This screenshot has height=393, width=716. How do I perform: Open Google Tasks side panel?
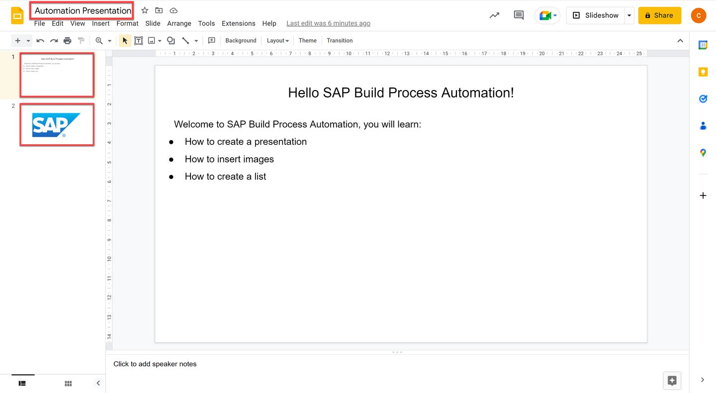click(x=703, y=99)
